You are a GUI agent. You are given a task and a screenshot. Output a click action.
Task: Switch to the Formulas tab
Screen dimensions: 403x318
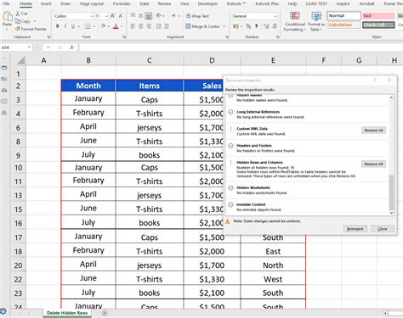tap(122, 3)
